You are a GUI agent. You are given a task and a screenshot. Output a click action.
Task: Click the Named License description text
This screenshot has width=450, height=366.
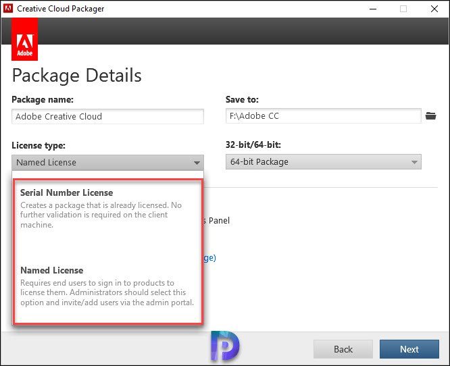(x=107, y=292)
